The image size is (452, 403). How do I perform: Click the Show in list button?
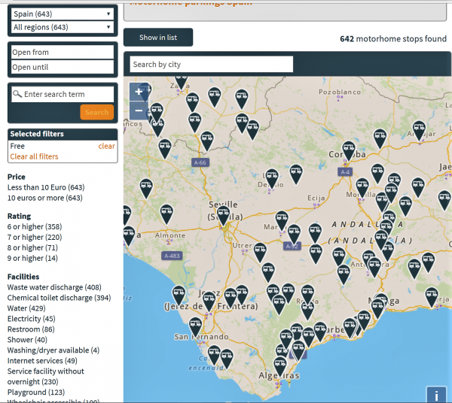tap(158, 38)
